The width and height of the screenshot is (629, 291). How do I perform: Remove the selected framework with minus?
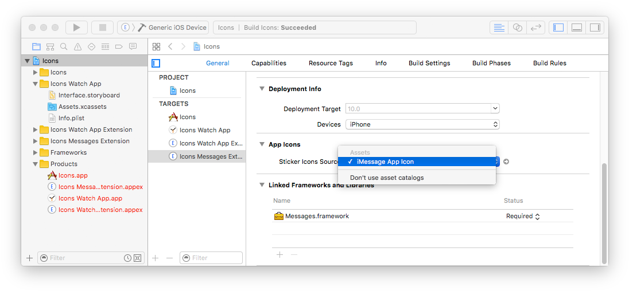pyautogui.click(x=294, y=254)
